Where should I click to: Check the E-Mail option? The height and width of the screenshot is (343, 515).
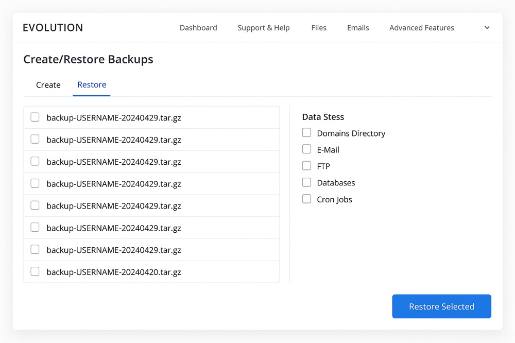tap(306, 149)
